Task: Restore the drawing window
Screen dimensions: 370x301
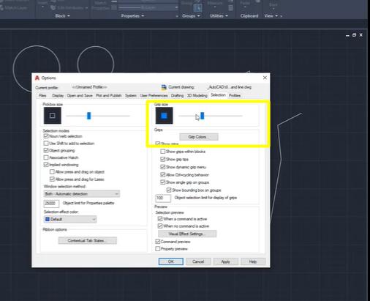Action: pos(354,35)
